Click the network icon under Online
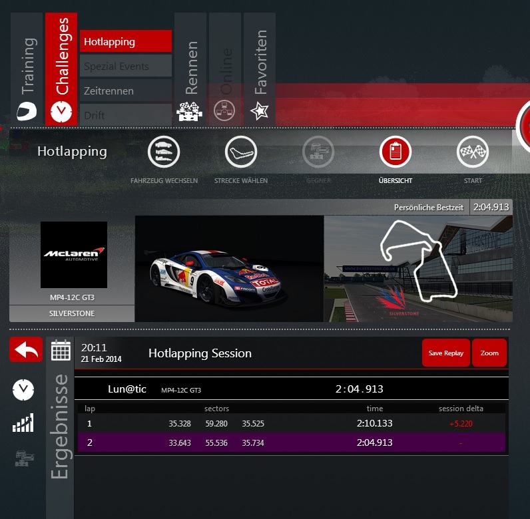530x519 pixels. point(224,111)
